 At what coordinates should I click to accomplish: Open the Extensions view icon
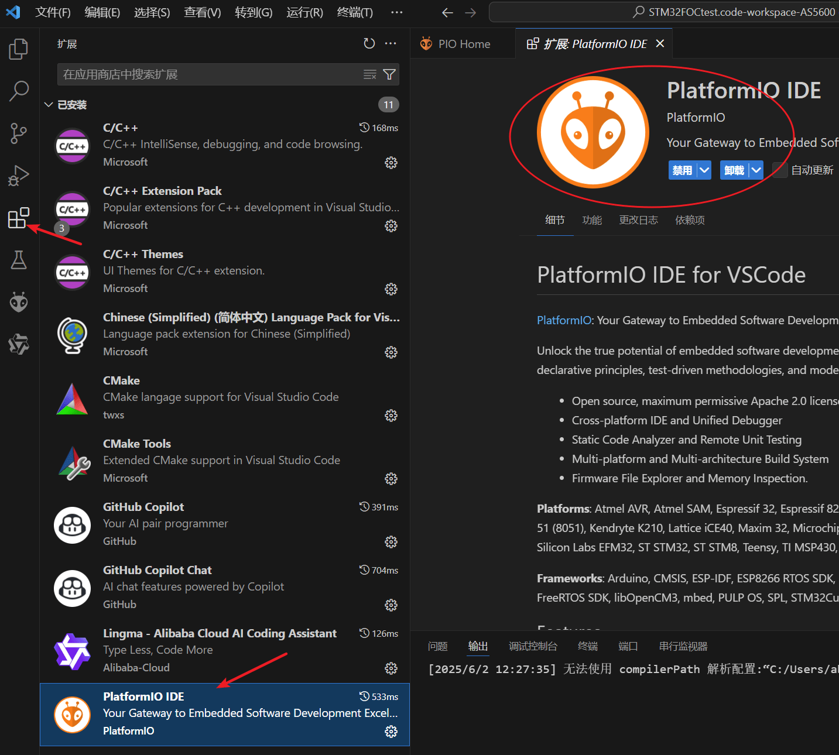pos(19,218)
